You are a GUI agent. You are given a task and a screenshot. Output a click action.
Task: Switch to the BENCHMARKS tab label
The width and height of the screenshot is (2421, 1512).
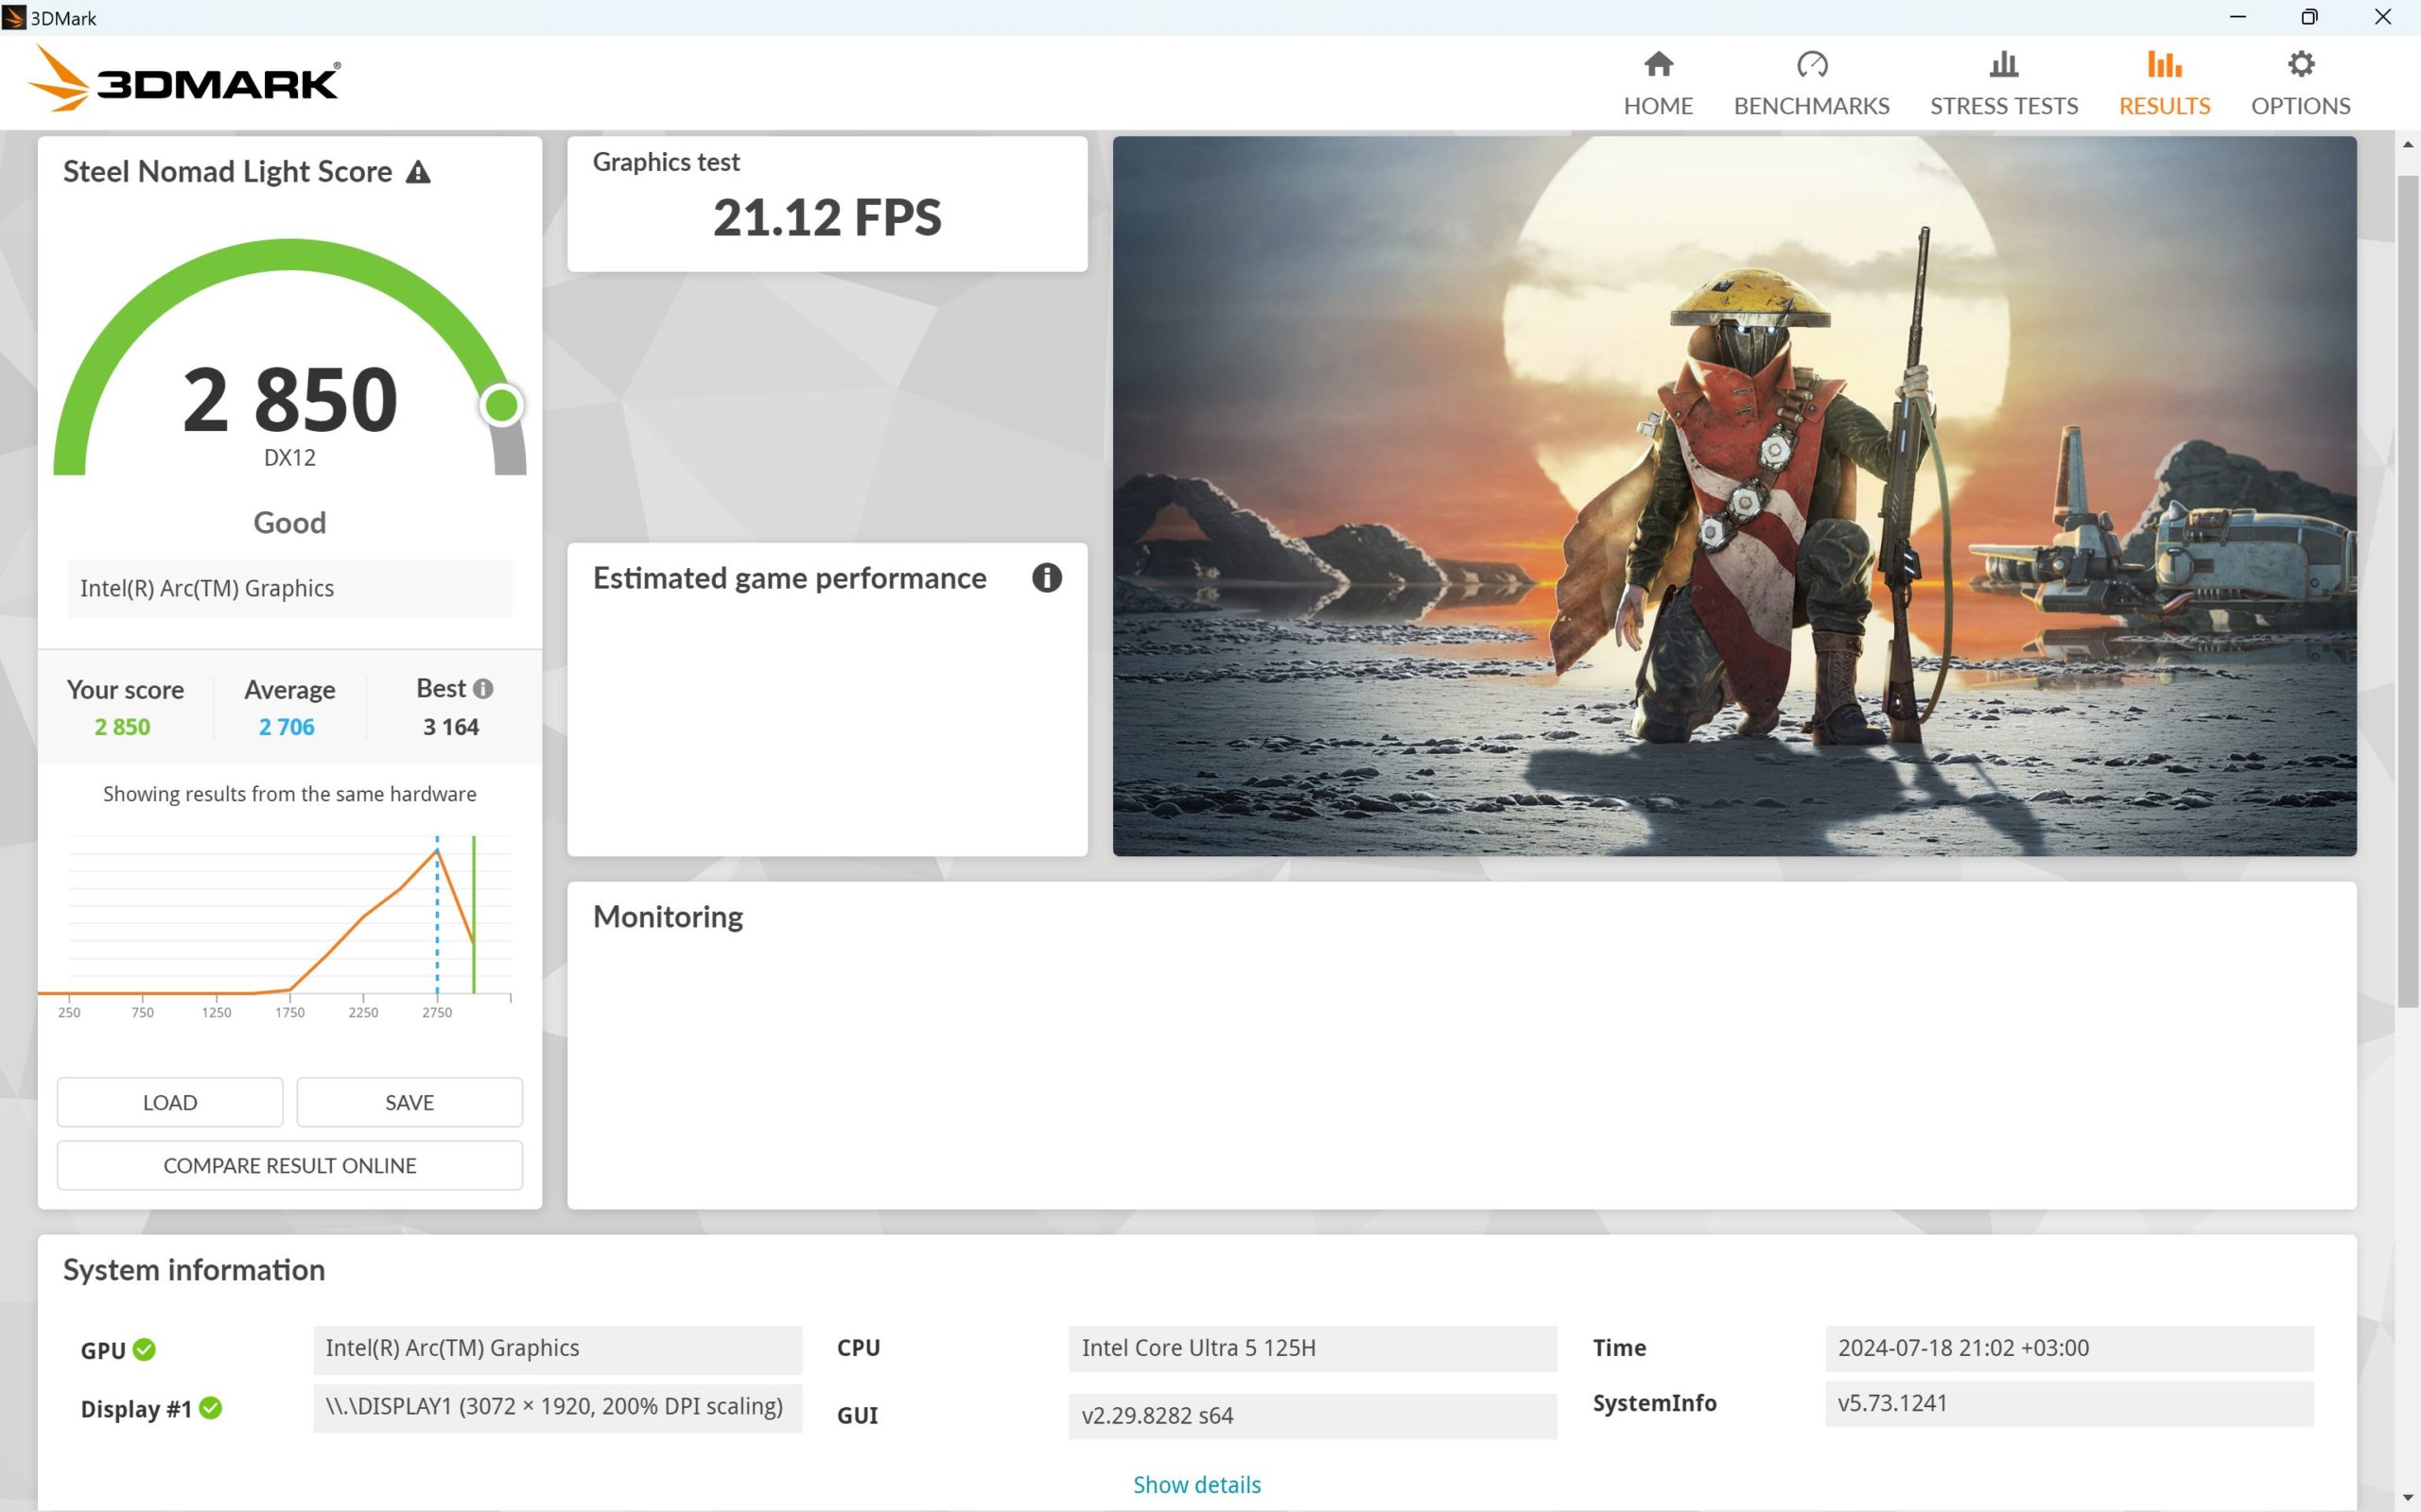tap(1811, 106)
